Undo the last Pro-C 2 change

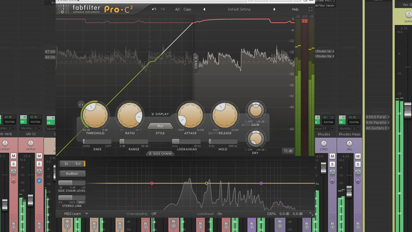point(154,9)
